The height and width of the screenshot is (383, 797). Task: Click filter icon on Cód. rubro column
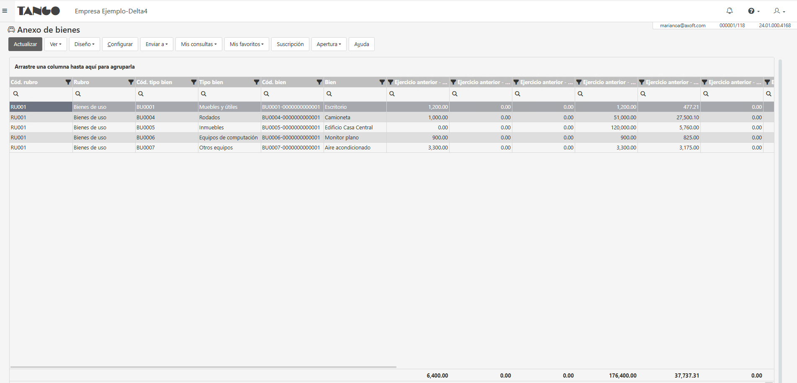coord(68,82)
